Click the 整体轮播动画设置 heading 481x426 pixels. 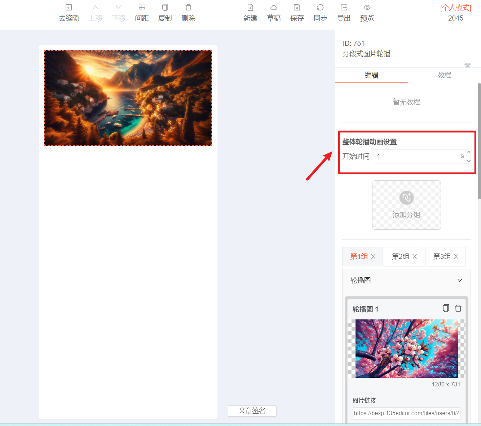pyautogui.click(x=370, y=142)
